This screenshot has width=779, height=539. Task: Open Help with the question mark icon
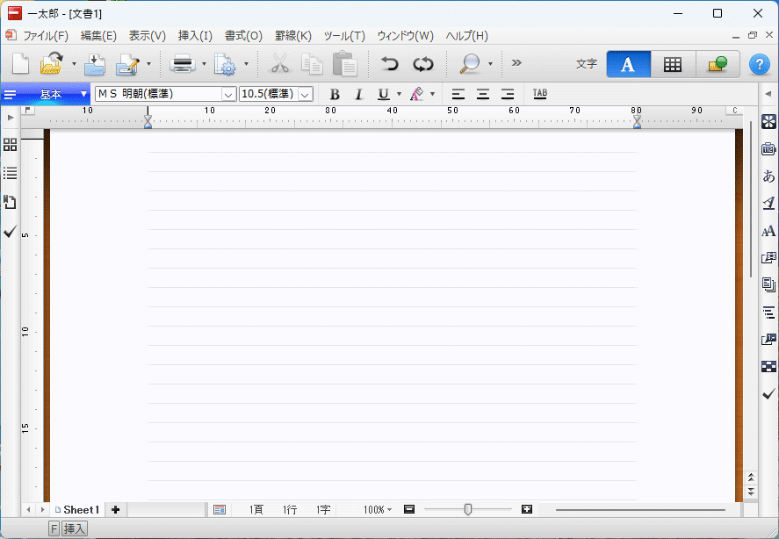coord(759,64)
